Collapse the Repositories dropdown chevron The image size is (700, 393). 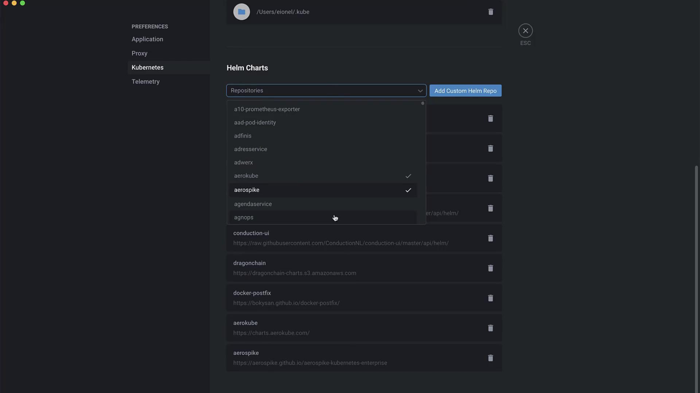420,91
